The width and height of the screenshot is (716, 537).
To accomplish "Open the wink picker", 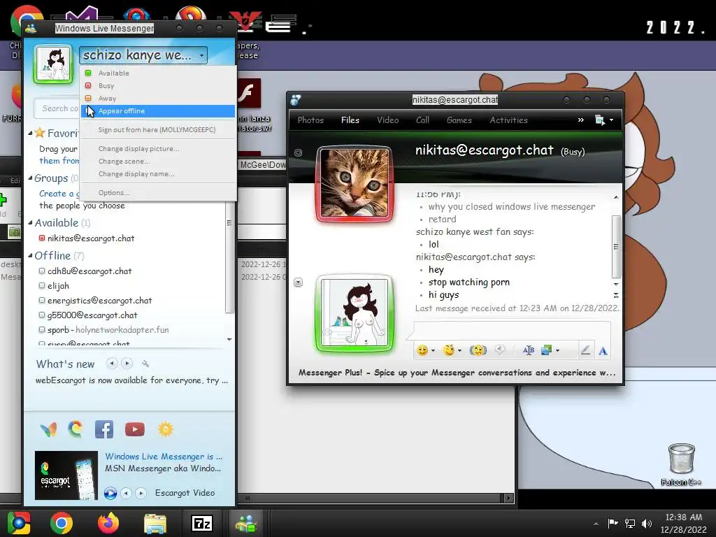I will pyautogui.click(x=452, y=350).
